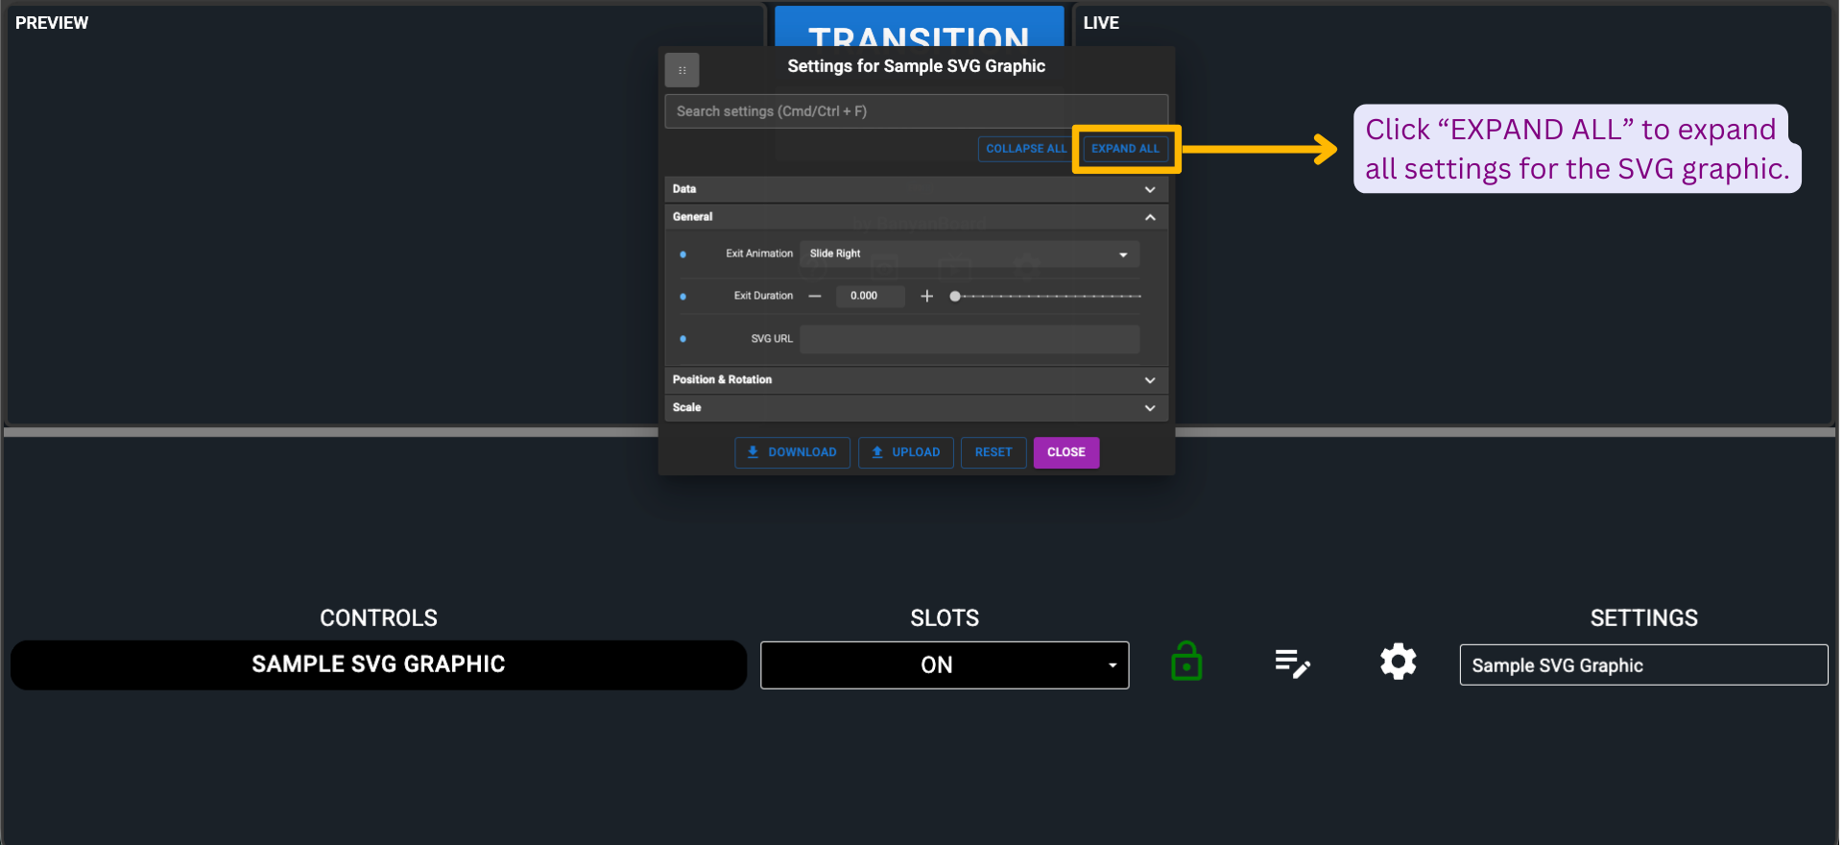Viewport: 1843px width, 845px height.
Task: Click the EXPAND ALL button
Action: pyautogui.click(x=1125, y=149)
